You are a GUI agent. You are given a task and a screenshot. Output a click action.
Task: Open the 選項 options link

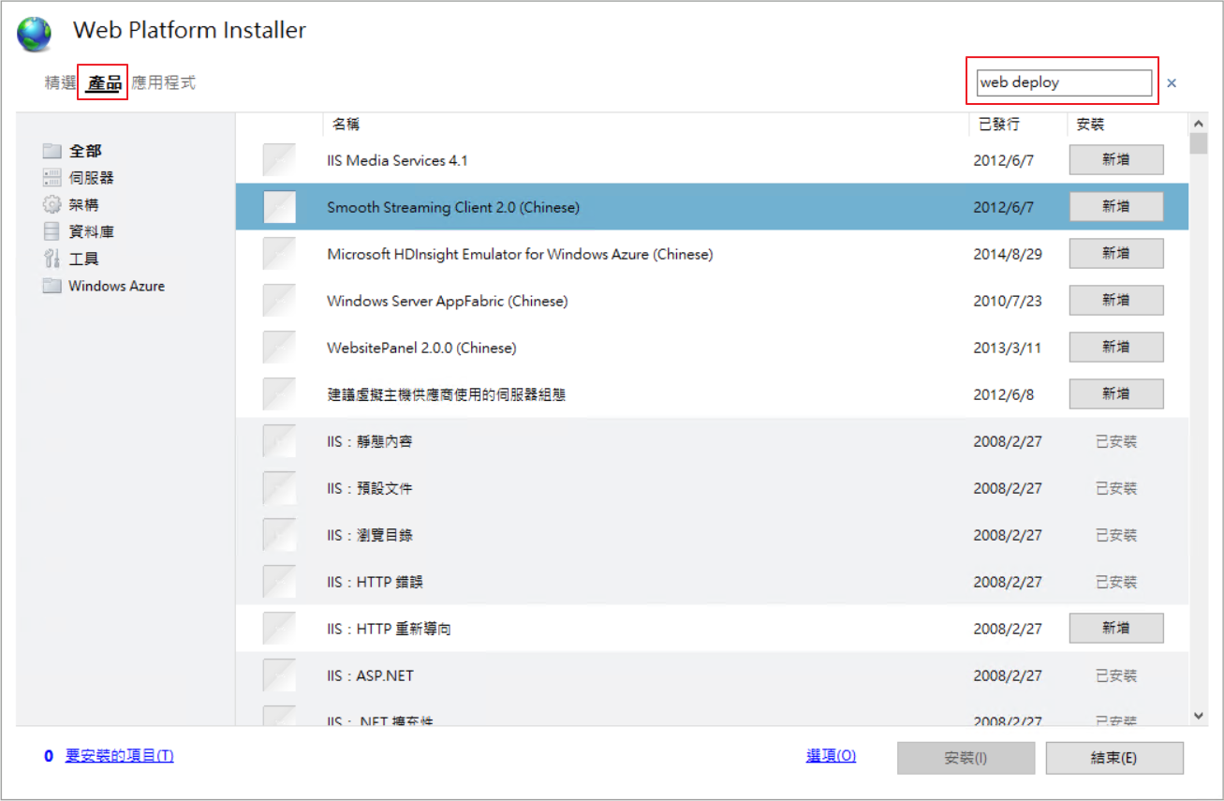(x=831, y=756)
